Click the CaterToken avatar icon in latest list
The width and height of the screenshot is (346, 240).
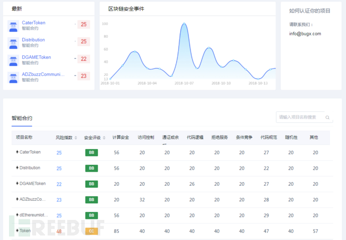(13, 26)
